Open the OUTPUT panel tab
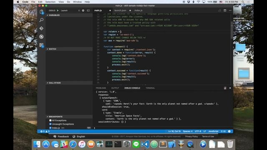Image resolution: width=267 pixels, height=150 pixels. [x=115, y=88]
